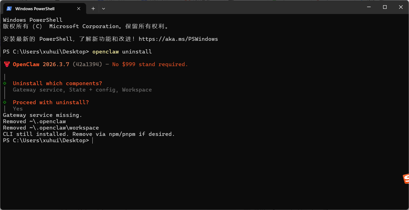Click the commit hash (42a1394)

87,64
